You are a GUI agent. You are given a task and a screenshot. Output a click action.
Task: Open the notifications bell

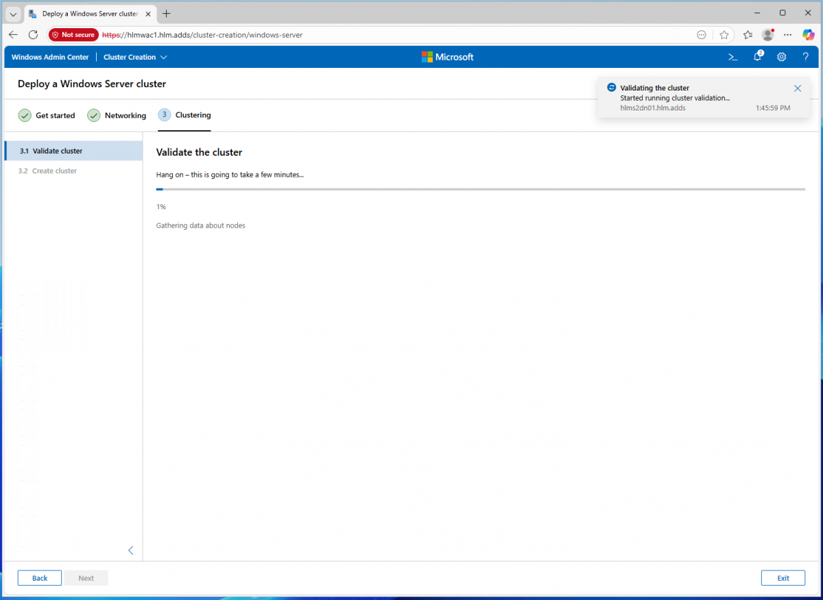click(757, 57)
